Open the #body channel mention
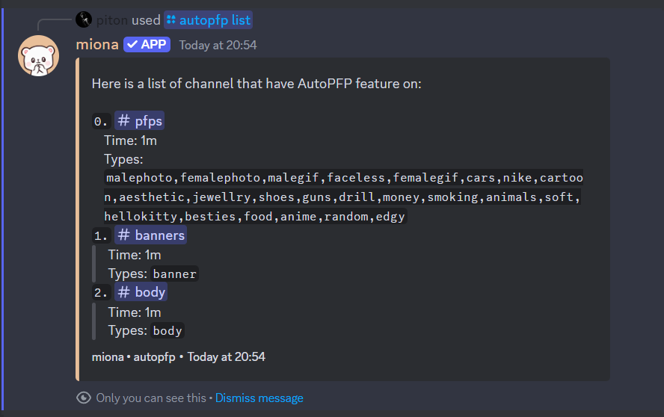 click(141, 292)
